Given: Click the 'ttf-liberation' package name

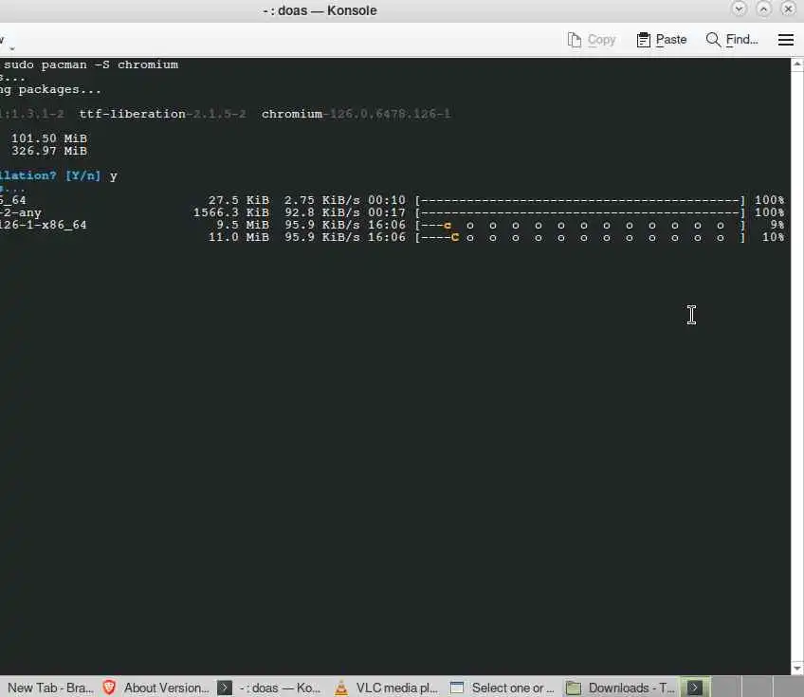Looking at the screenshot, I should (133, 114).
